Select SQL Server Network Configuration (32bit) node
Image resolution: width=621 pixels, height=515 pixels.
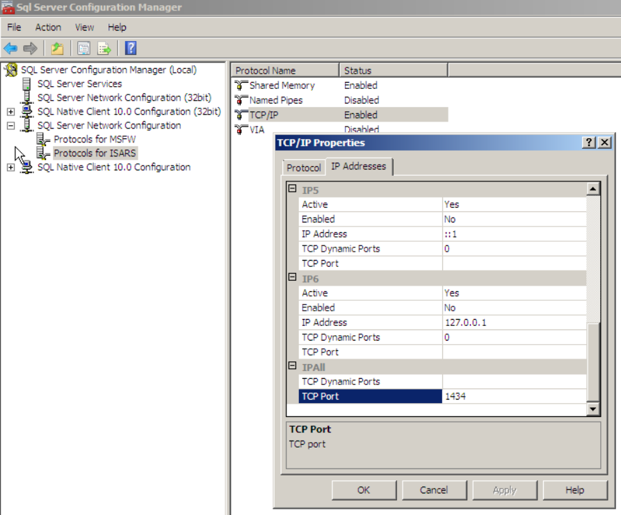click(124, 98)
